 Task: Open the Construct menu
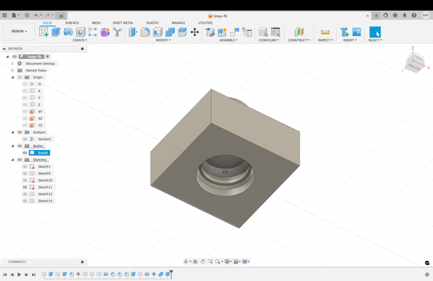point(299,40)
